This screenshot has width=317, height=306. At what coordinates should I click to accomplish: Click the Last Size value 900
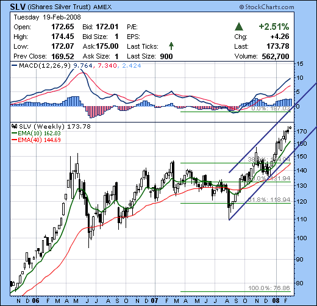coord(166,56)
